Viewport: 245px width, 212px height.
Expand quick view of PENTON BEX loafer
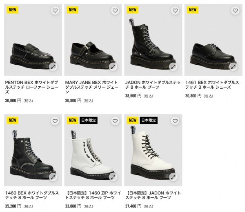pos(53,66)
